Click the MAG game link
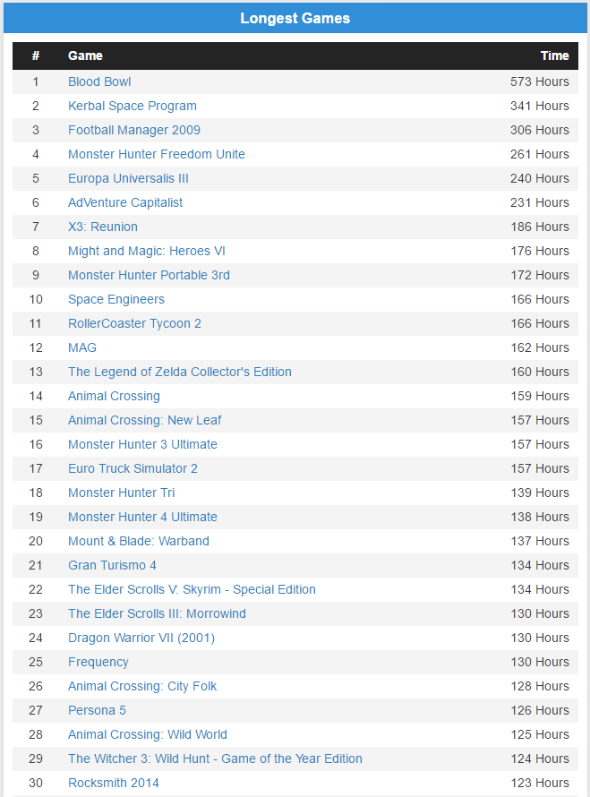The height and width of the screenshot is (797, 590). pos(82,347)
